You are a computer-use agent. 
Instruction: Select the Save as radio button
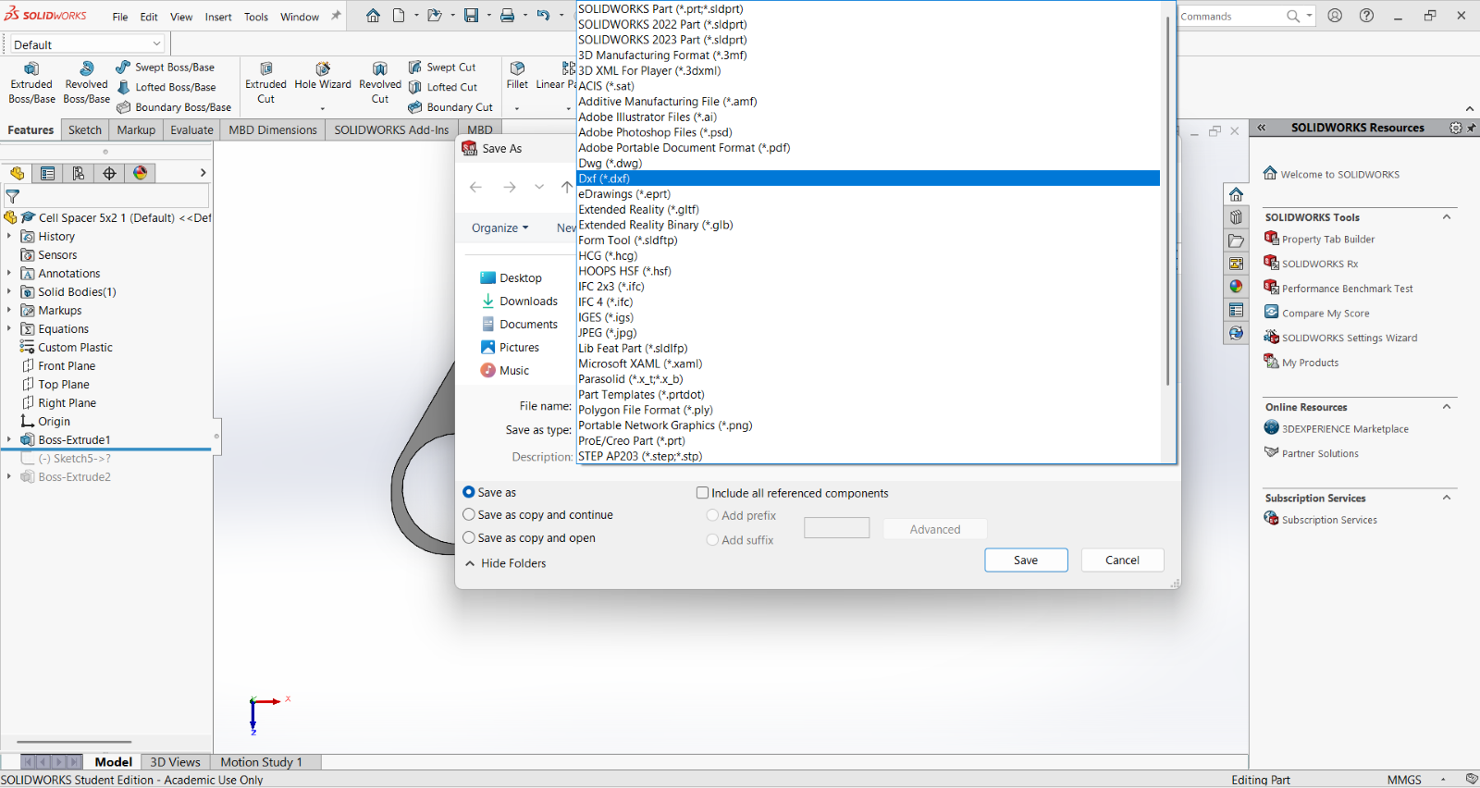[x=469, y=492]
